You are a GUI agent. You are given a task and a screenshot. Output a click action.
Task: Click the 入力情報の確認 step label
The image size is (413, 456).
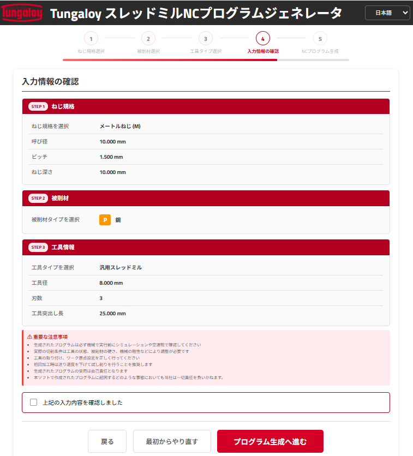click(262, 51)
